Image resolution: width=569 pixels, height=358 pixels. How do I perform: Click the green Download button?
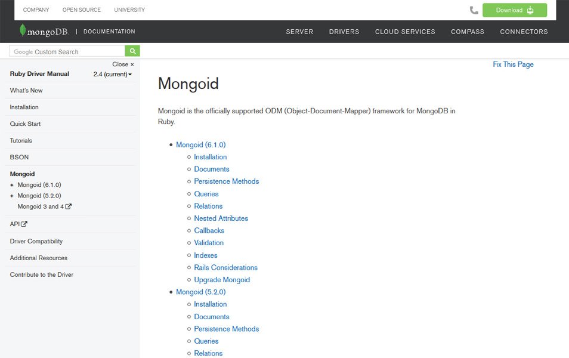[x=514, y=10]
